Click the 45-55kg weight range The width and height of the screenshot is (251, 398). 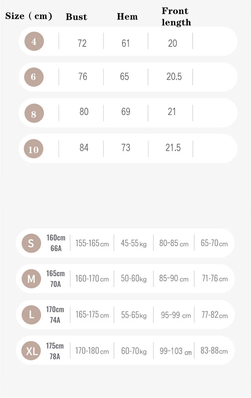[134, 243]
